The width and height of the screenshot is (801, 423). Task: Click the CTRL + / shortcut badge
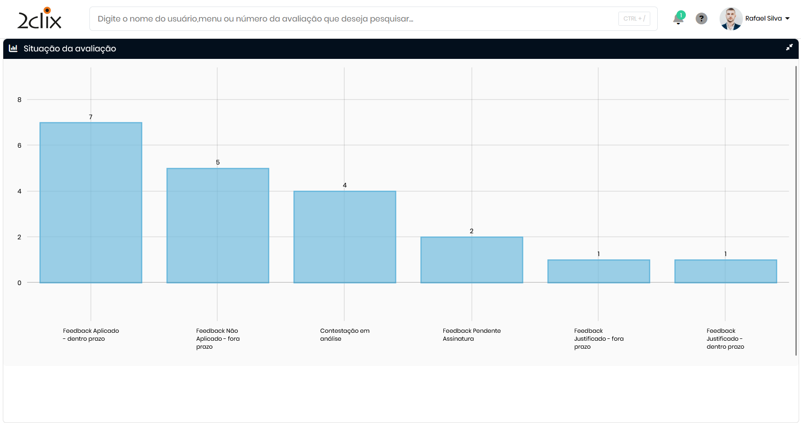pos(634,19)
